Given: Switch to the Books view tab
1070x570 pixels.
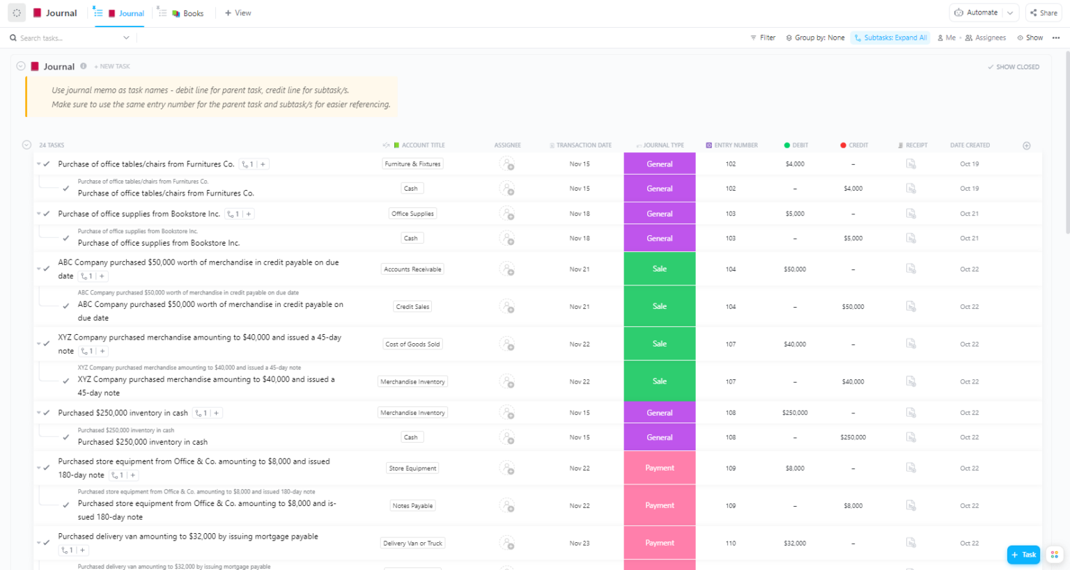Looking at the screenshot, I should tap(187, 13).
